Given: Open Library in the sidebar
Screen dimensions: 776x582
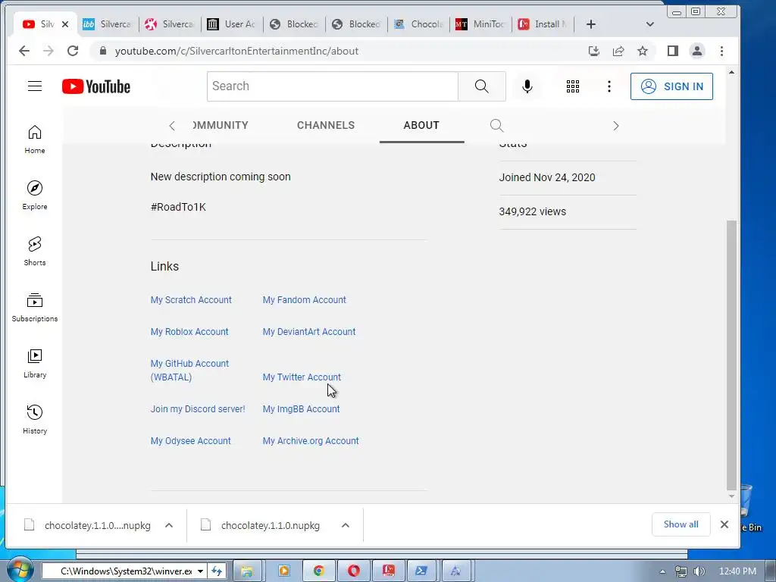Looking at the screenshot, I should pos(35,364).
